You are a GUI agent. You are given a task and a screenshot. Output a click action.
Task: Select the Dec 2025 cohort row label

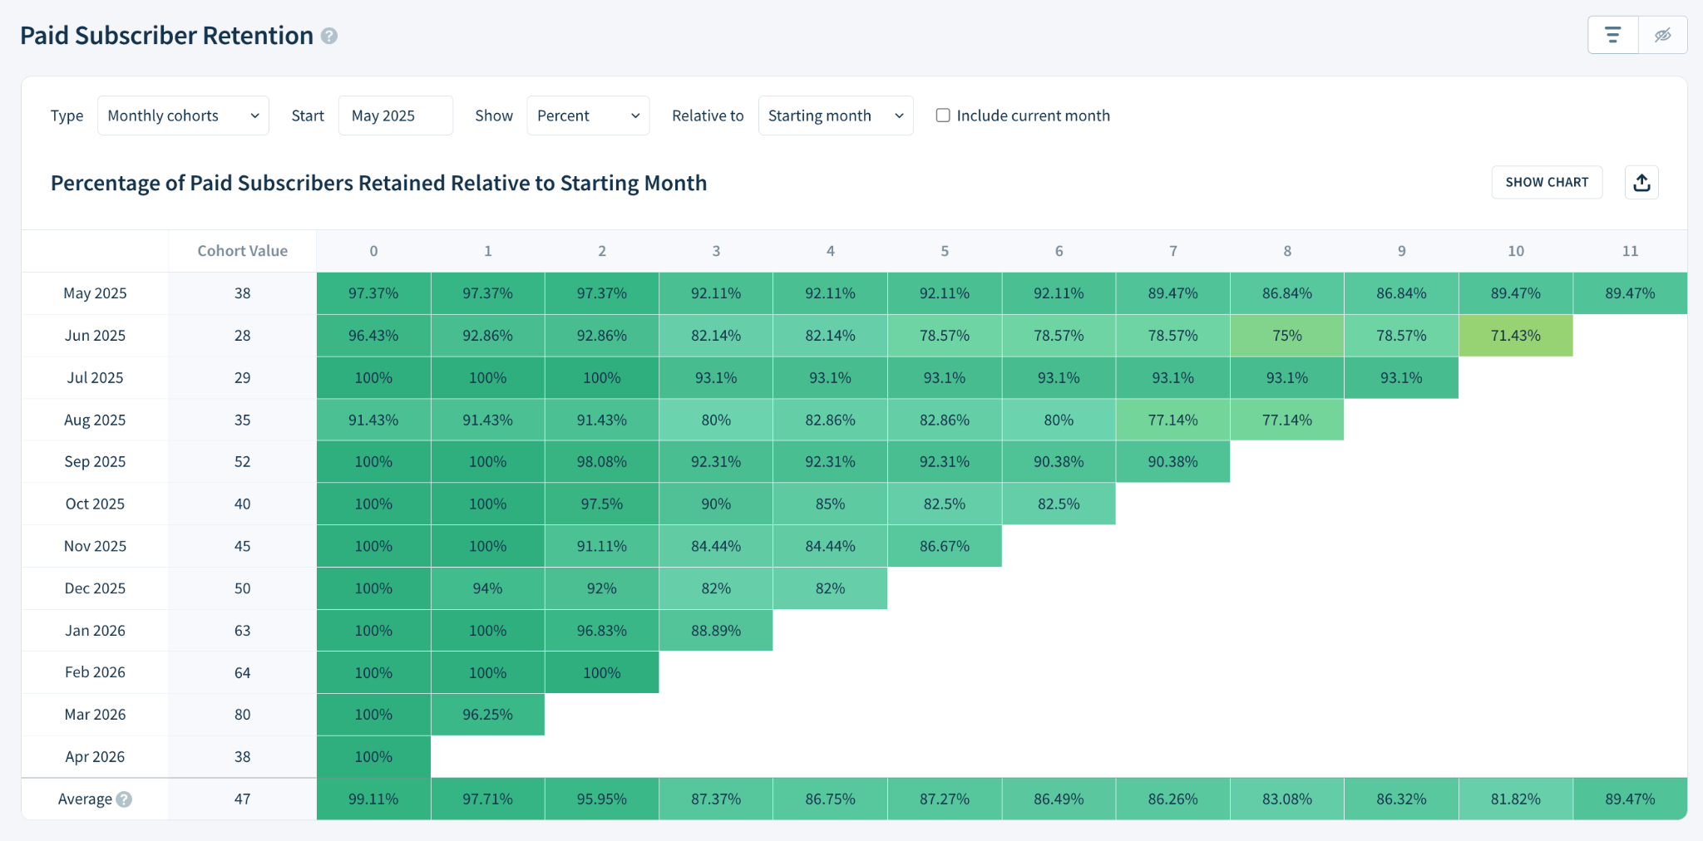click(x=95, y=588)
